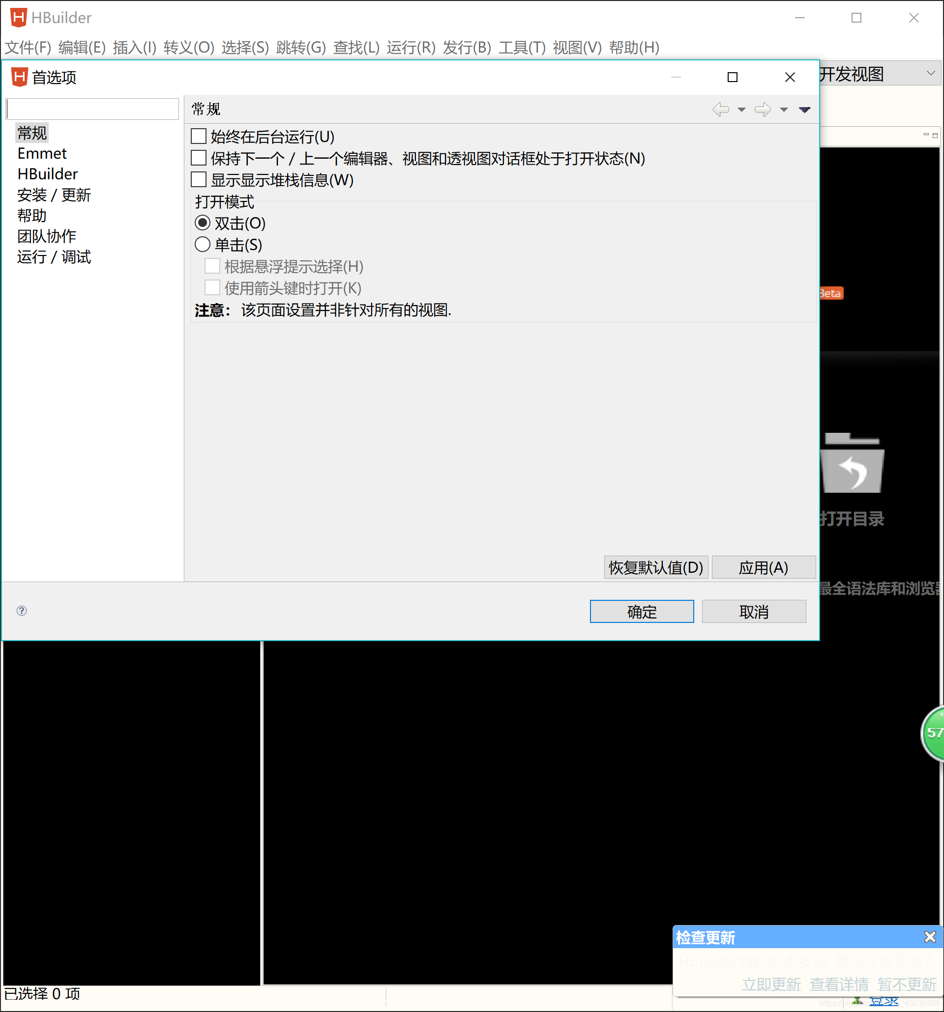944x1012 pixels.
Task: Open the 跳转(G) menu
Action: (301, 47)
